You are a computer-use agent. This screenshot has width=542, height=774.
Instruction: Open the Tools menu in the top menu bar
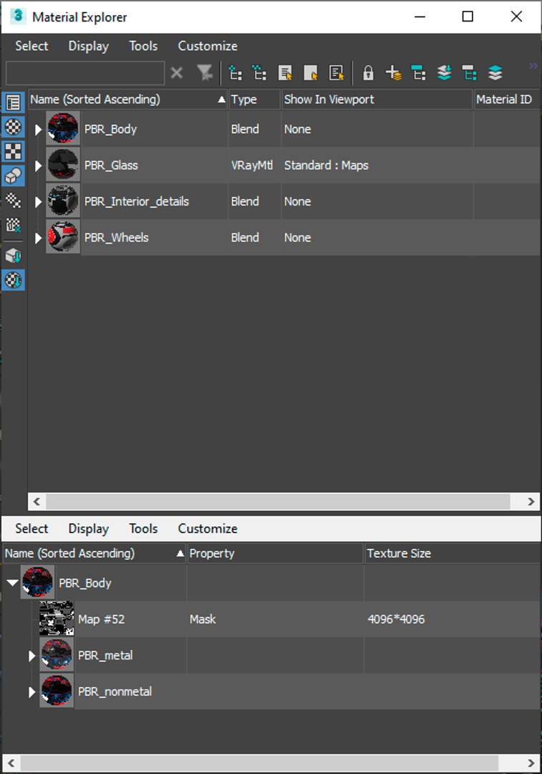pyautogui.click(x=143, y=46)
